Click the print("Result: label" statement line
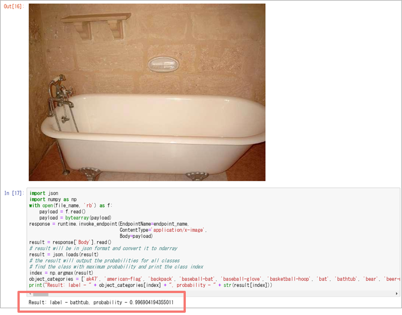Image resolution: width=402 pixels, height=315 pixels. (x=150, y=285)
